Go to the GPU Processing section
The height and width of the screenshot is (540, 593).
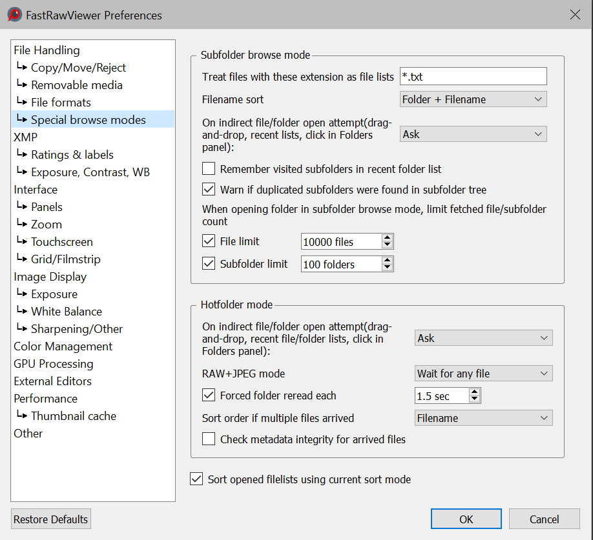54,364
